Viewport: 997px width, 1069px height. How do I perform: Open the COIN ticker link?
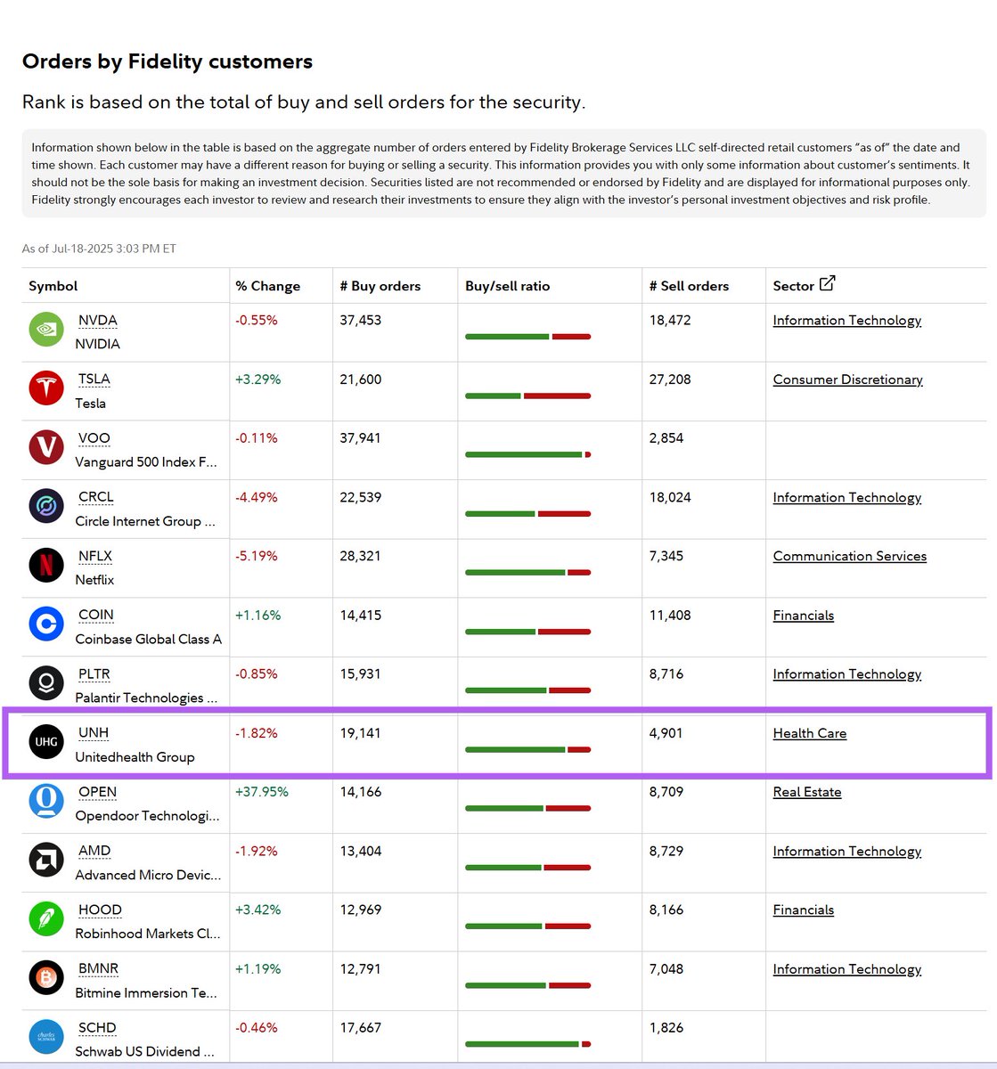coord(96,615)
